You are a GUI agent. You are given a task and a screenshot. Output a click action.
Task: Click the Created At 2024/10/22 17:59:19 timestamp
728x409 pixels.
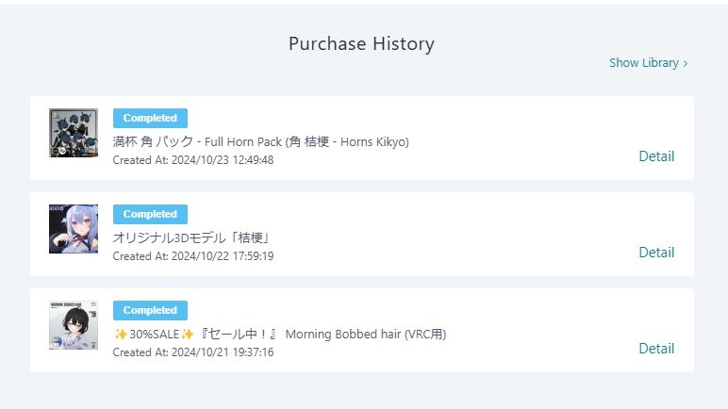pyautogui.click(x=193, y=256)
